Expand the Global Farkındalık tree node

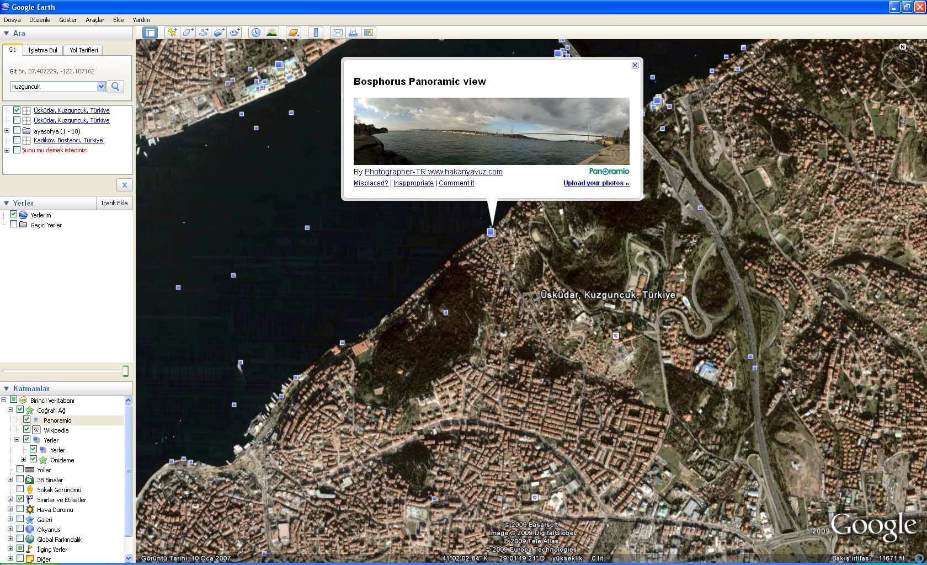pyautogui.click(x=10, y=539)
